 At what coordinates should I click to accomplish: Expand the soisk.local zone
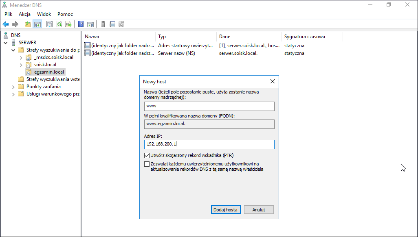click(21, 65)
